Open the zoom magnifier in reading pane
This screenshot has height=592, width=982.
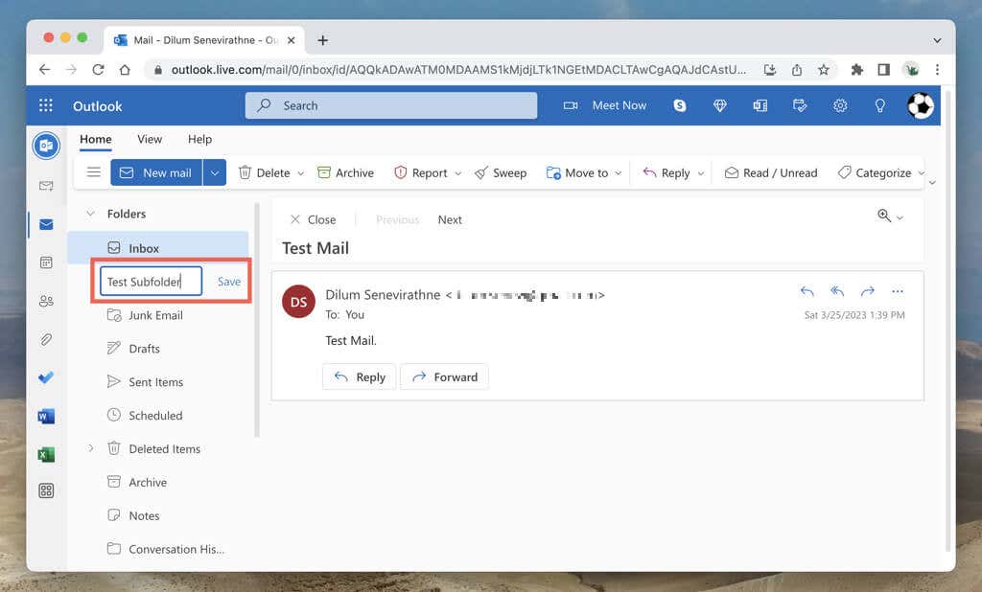pyautogui.click(x=883, y=216)
